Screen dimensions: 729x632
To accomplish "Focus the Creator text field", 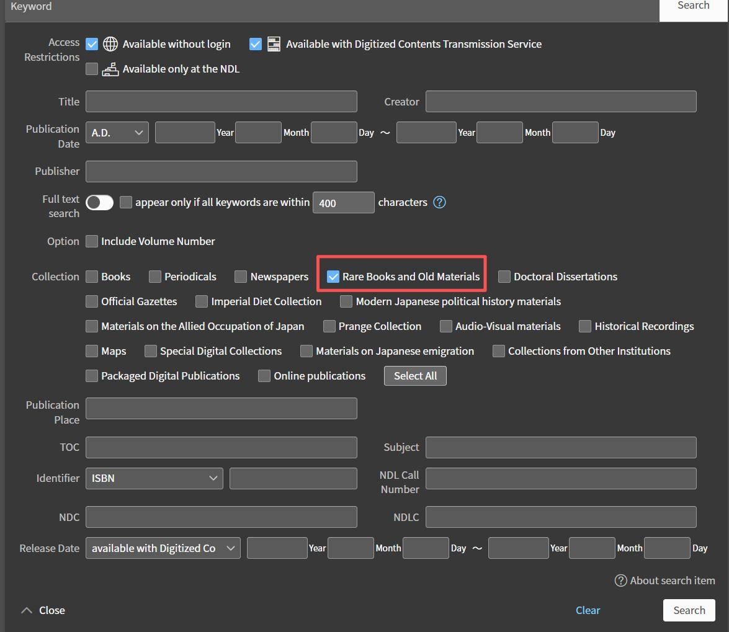I will (560, 102).
